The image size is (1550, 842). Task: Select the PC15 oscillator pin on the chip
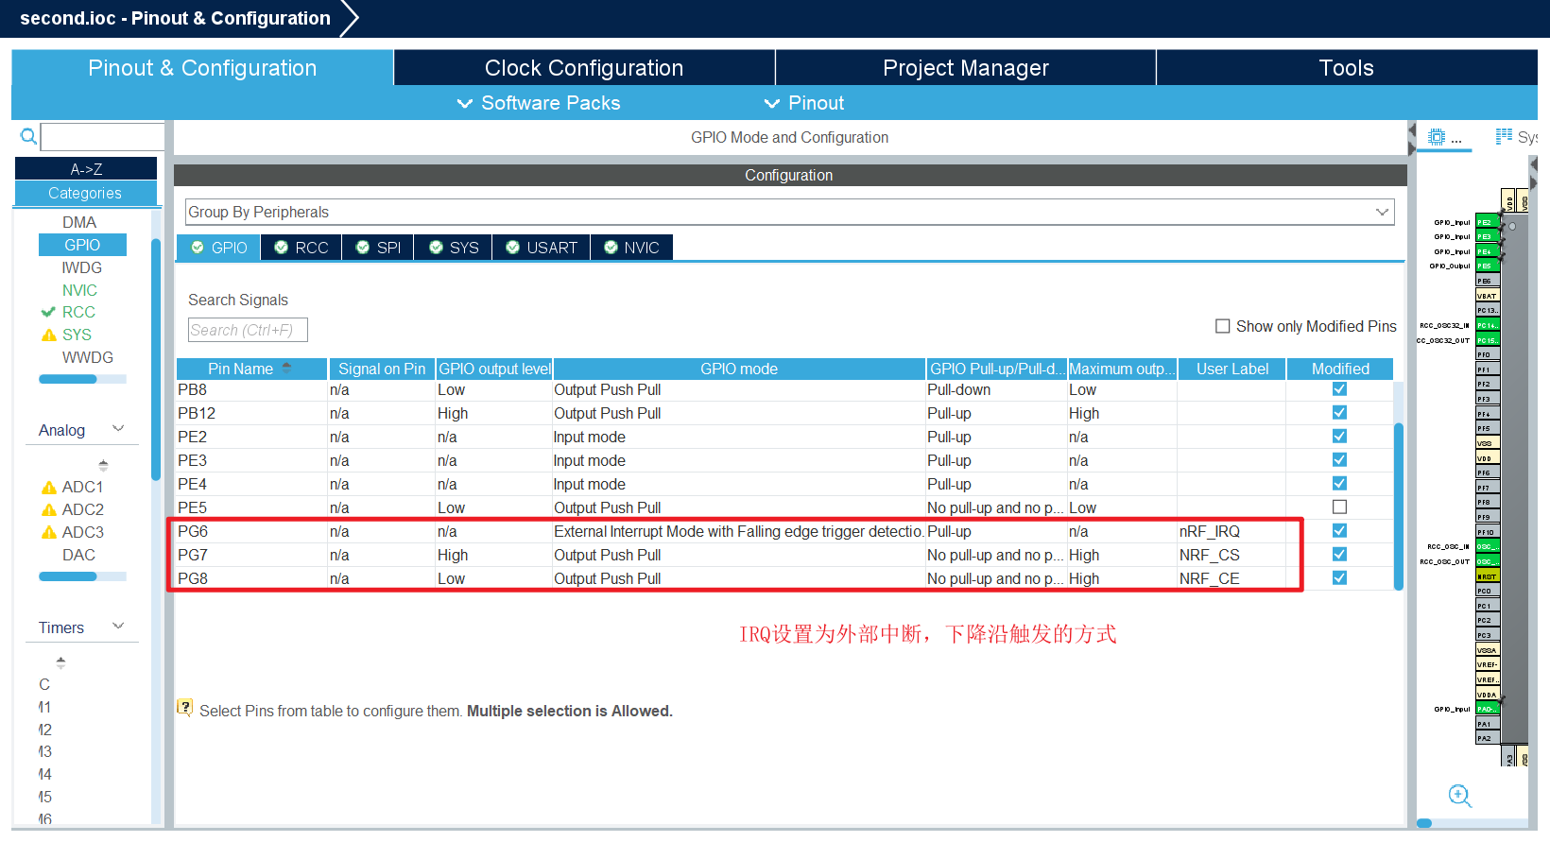pyautogui.click(x=1487, y=340)
